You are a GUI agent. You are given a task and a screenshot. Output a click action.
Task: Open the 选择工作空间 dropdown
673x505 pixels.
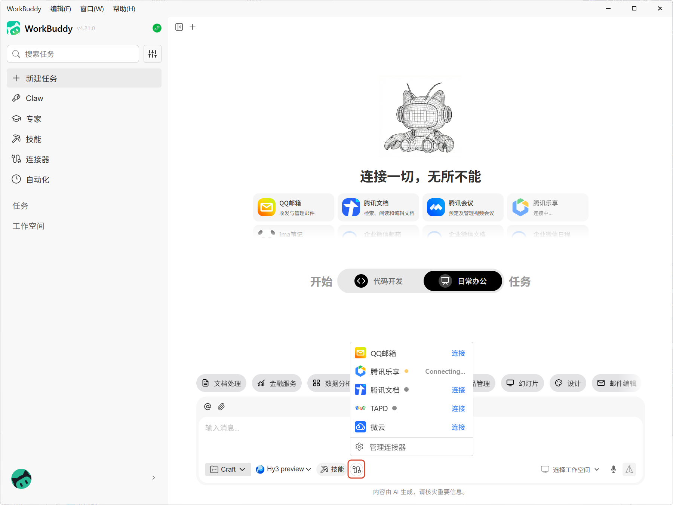[x=570, y=469]
